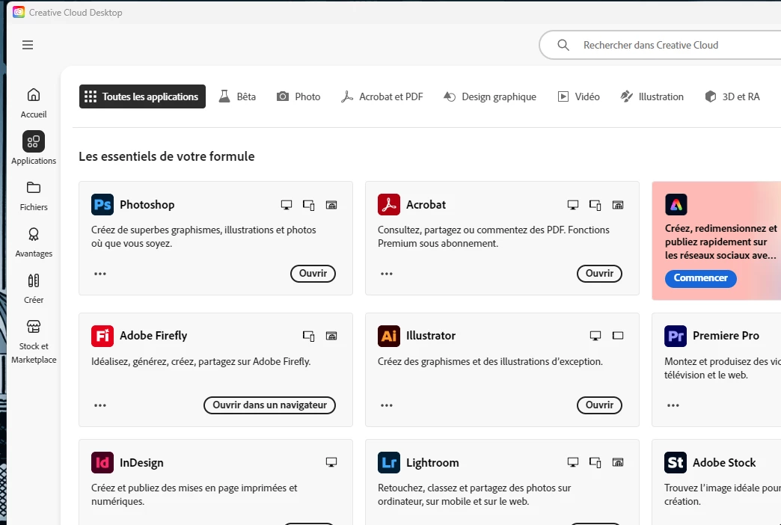Click Photoshop desktop platform icon
The image size is (781, 525).
pos(287,205)
